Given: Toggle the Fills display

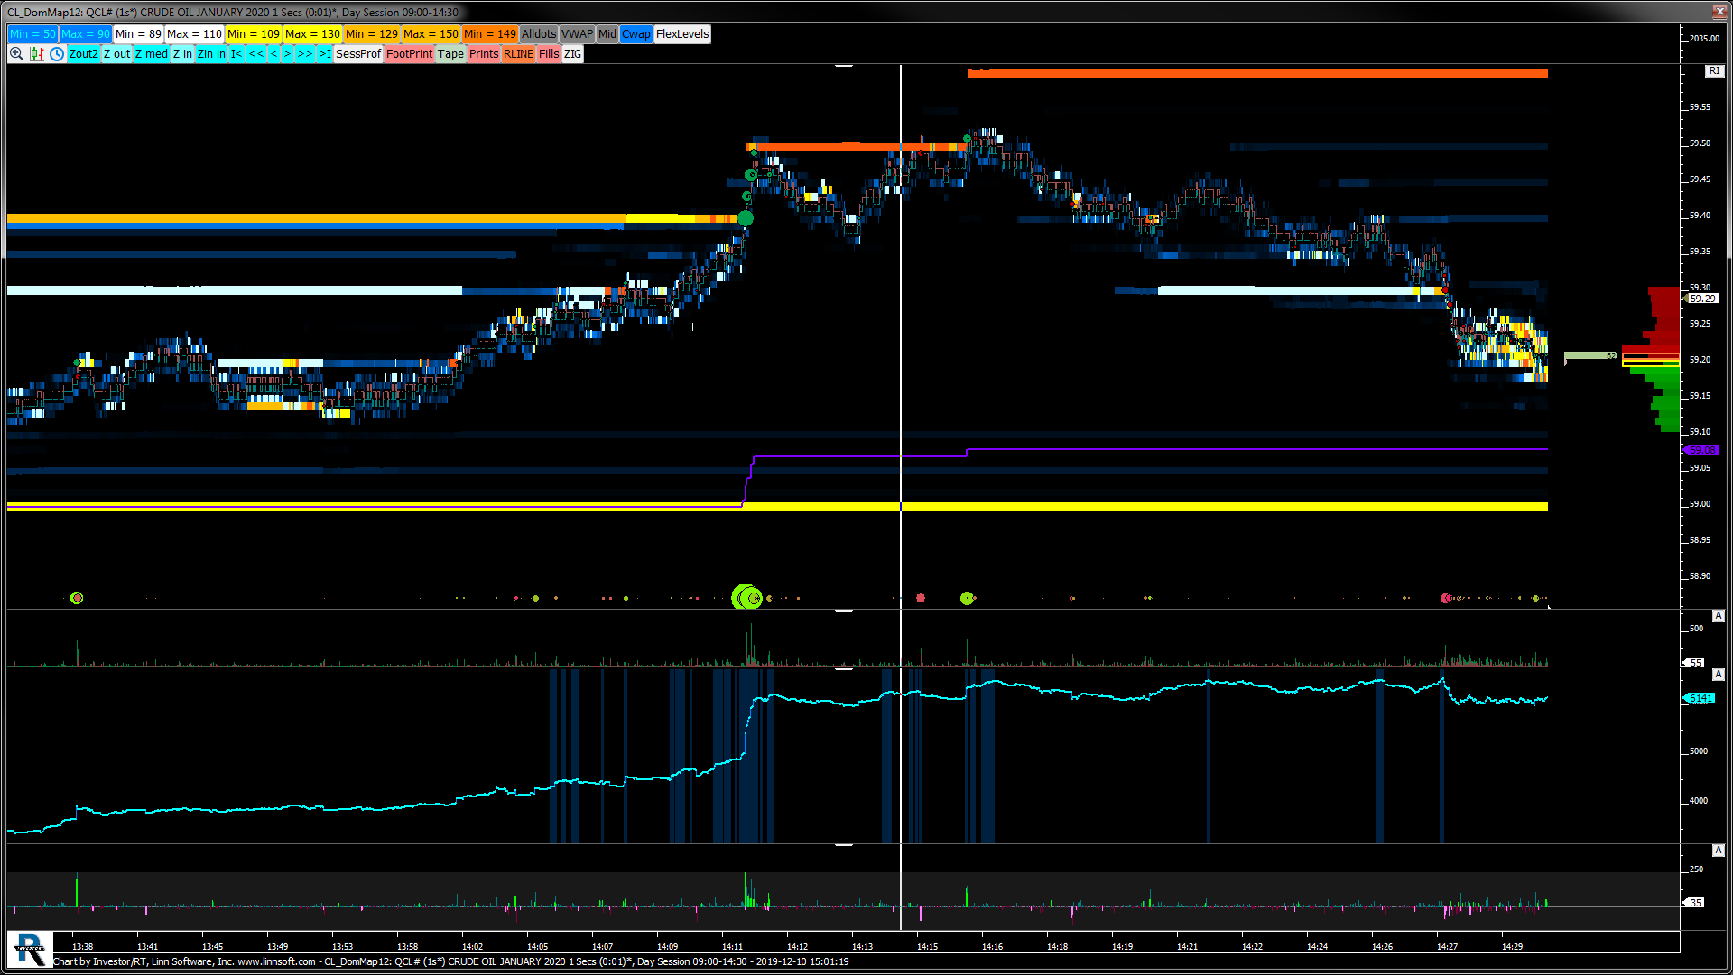Looking at the screenshot, I should pyautogui.click(x=550, y=54).
